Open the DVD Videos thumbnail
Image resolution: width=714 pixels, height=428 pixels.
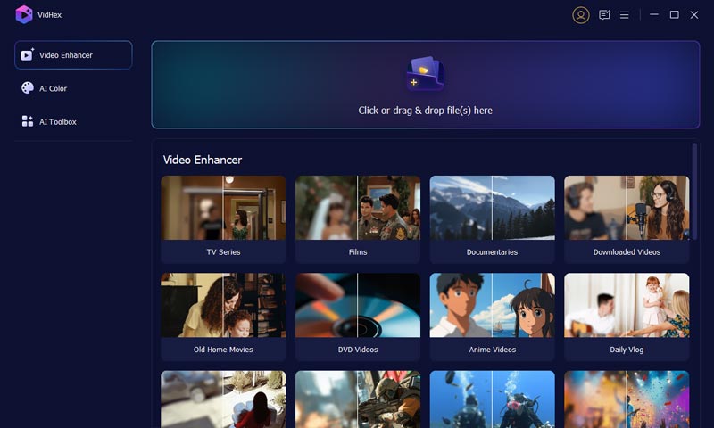coord(358,305)
